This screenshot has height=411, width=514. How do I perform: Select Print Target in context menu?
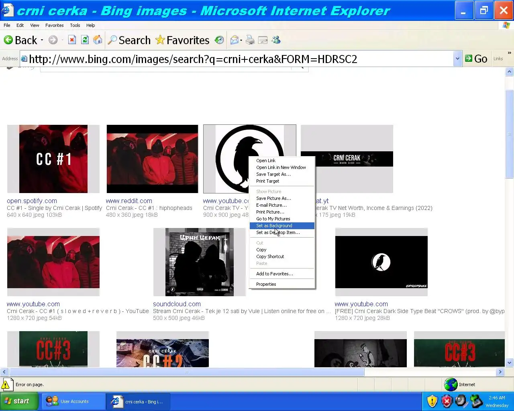tap(282, 181)
